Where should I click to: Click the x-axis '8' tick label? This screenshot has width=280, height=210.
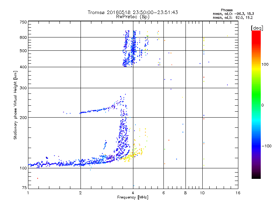(185, 193)
